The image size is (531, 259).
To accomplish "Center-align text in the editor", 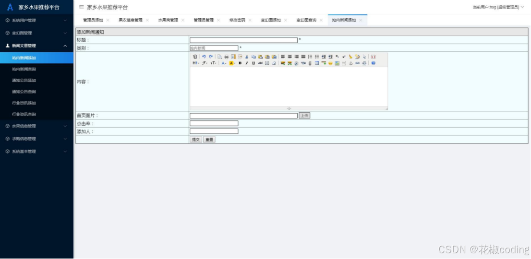I will click(x=290, y=57).
